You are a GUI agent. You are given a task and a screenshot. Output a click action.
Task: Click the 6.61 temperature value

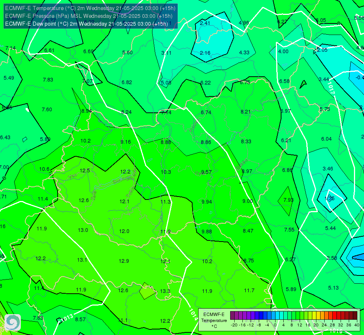click(x=49, y=51)
